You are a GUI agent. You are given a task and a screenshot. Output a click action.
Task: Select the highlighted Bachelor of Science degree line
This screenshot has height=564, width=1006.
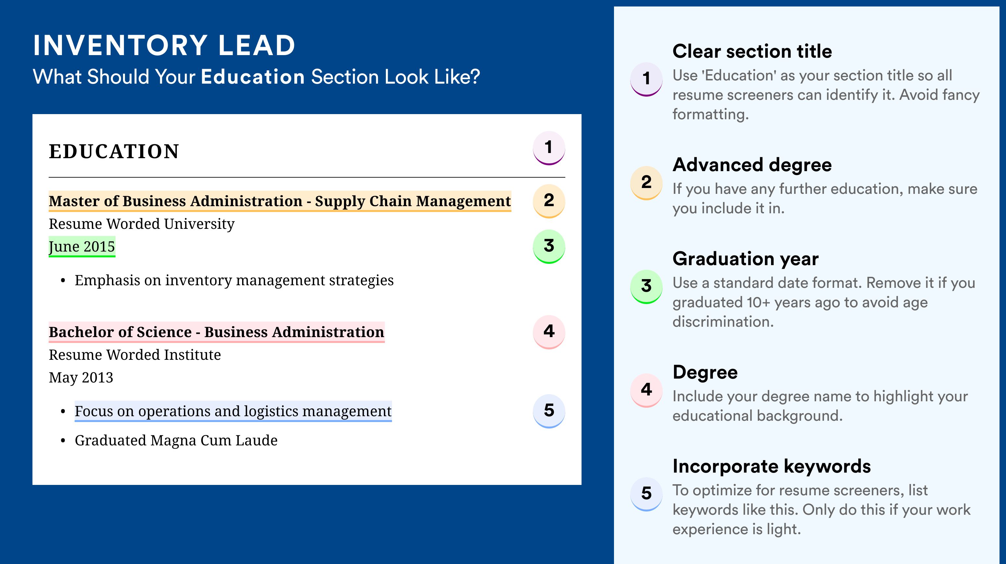[x=216, y=332]
